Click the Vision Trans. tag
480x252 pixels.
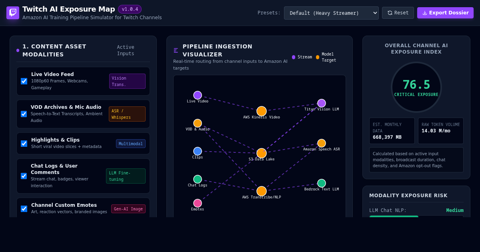click(127, 81)
